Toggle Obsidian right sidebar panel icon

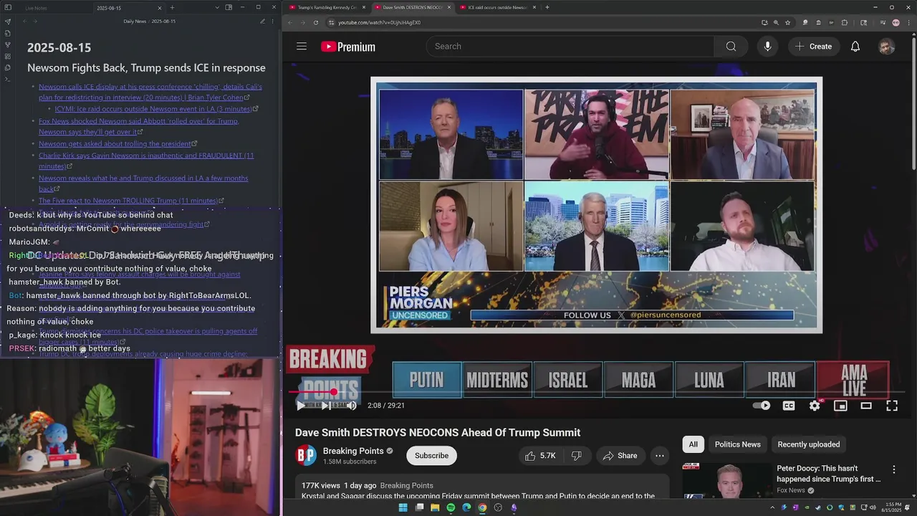229,7
